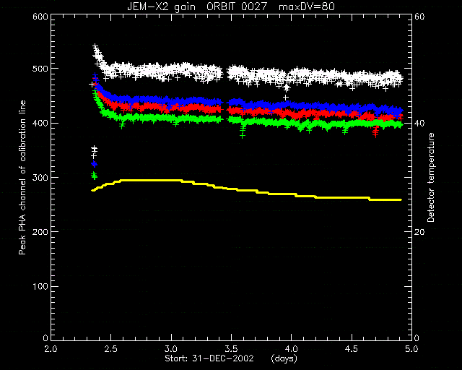Click the 600 tick label on left axis
462x370 pixels.
point(40,16)
